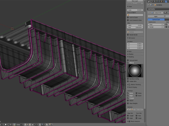Toggle the 3D manipulator axes icon
The height and width of the screenshot is (126, 169).
14,125
